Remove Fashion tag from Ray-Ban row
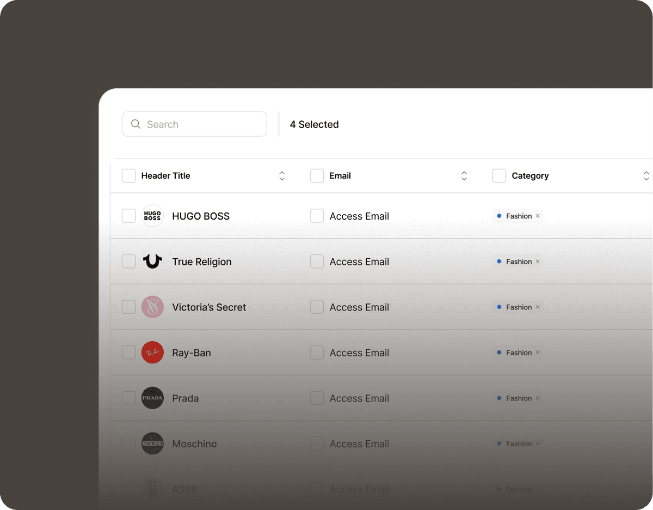This screenshot has height=510, width=653. (x=538, y=353)
